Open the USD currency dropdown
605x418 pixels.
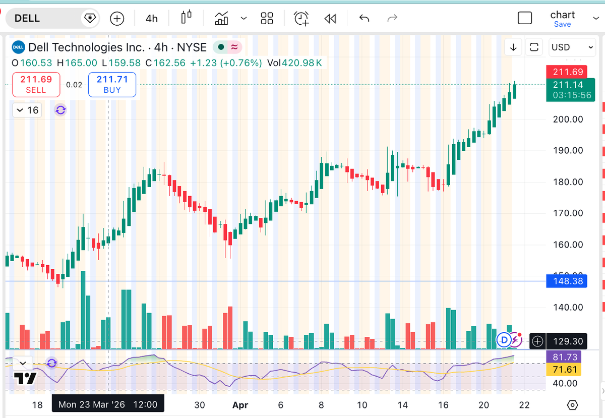click(x=572, y=47)
